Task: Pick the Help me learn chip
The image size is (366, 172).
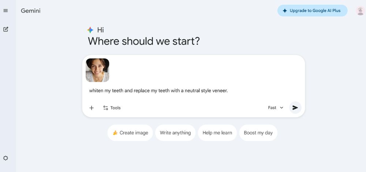Action: click(x=217, y=133)
